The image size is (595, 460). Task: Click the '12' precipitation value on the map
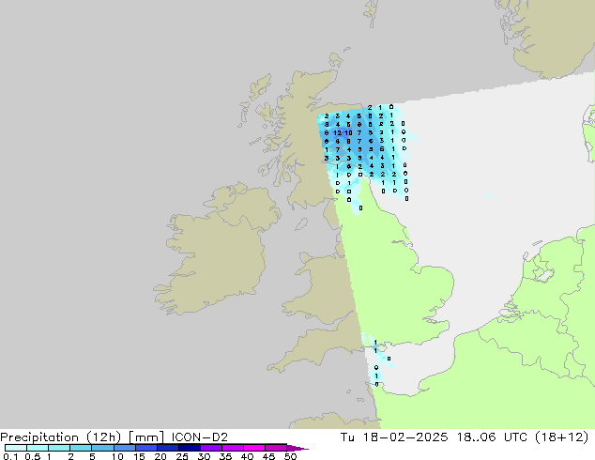pyautogui.click(x=337, y=133)
